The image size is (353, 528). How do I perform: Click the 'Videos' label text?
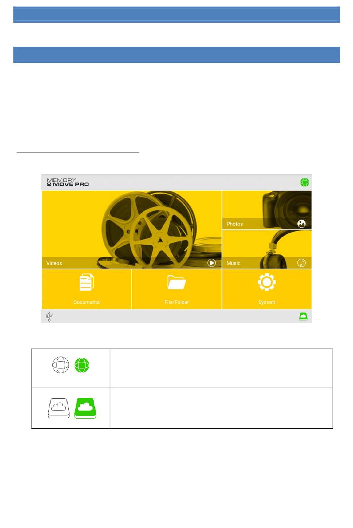click(x=54, y=263)
